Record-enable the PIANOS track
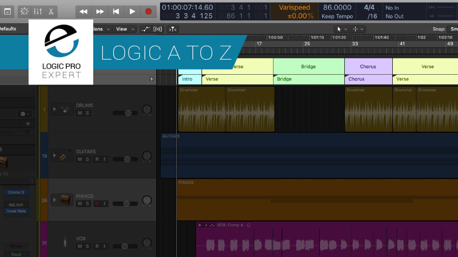This screenshot has height=257, width=458. pos(97,204)
